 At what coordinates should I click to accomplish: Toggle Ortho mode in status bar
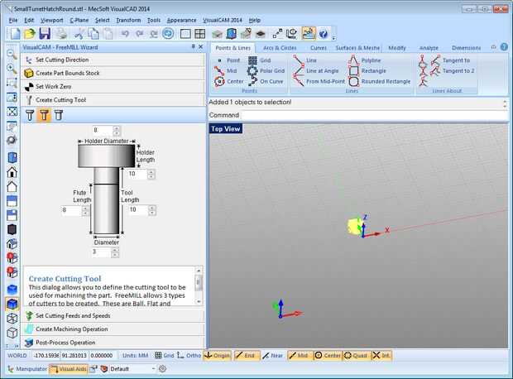coord(189,356)
